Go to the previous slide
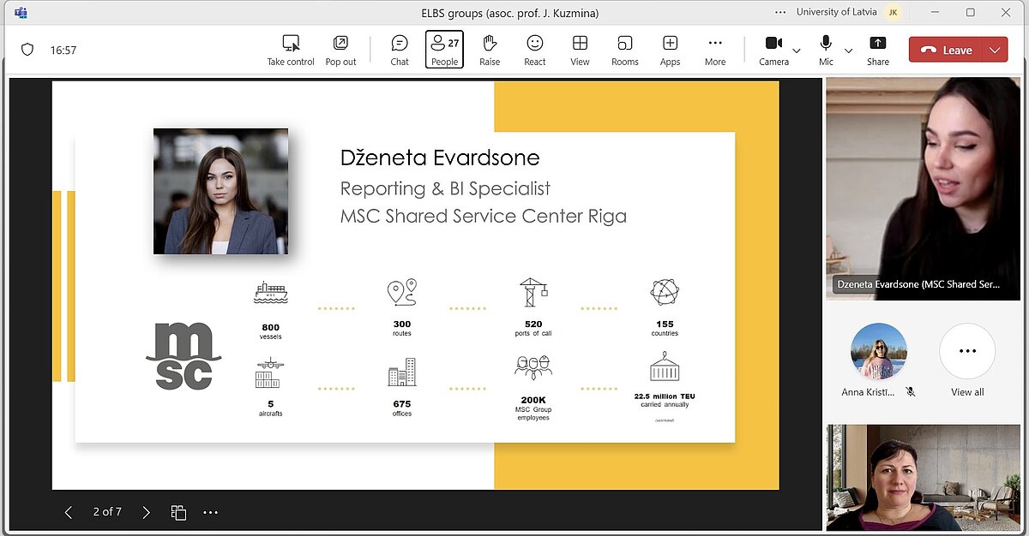 click(x=69, y=512)
